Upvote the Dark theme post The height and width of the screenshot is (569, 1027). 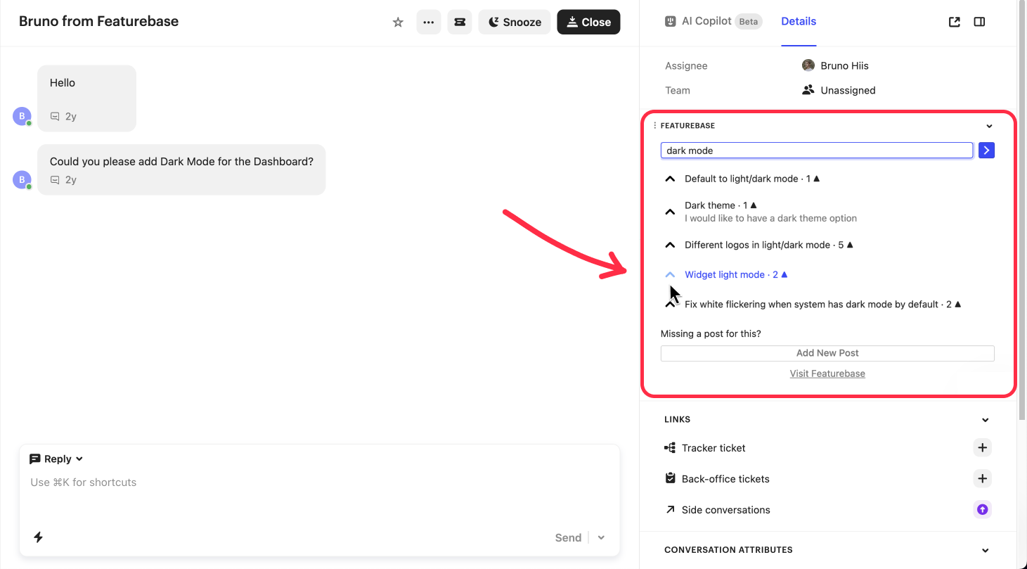(670, 212)
